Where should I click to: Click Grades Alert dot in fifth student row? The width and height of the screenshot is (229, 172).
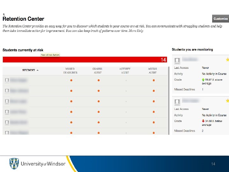click(x=99, y=122)
